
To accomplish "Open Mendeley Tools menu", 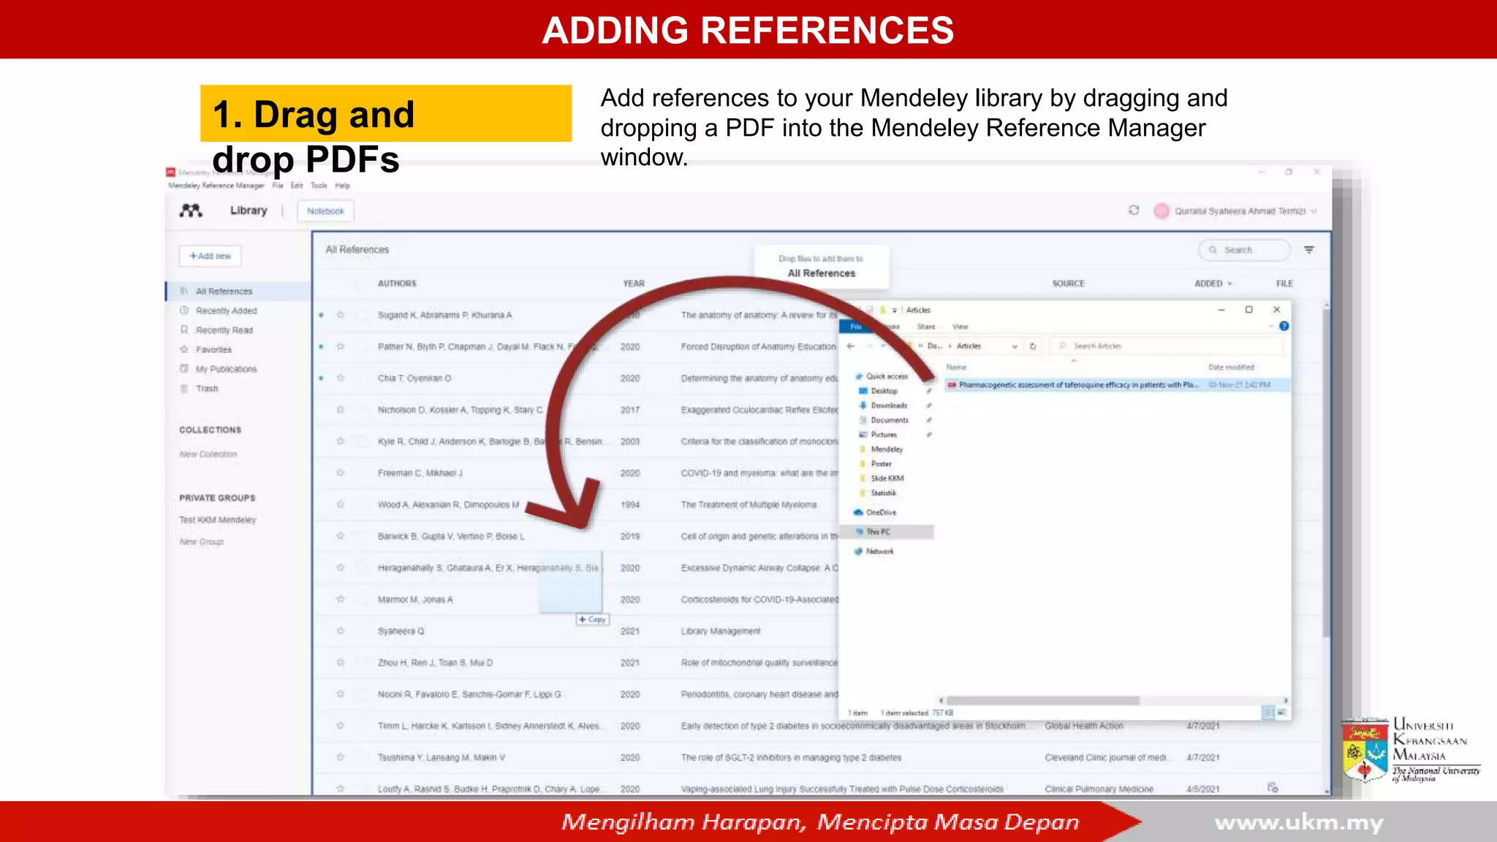I will [319, 186].
